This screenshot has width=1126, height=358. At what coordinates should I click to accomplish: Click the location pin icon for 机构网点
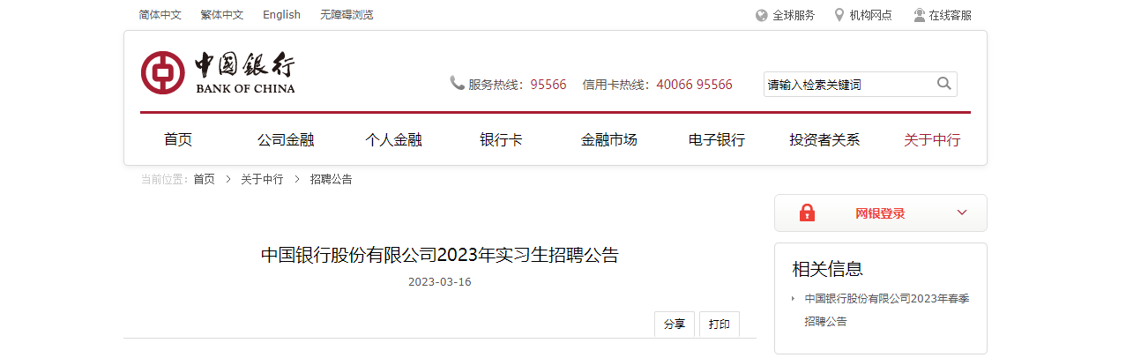pyautogui.click(x=839, y=15)
